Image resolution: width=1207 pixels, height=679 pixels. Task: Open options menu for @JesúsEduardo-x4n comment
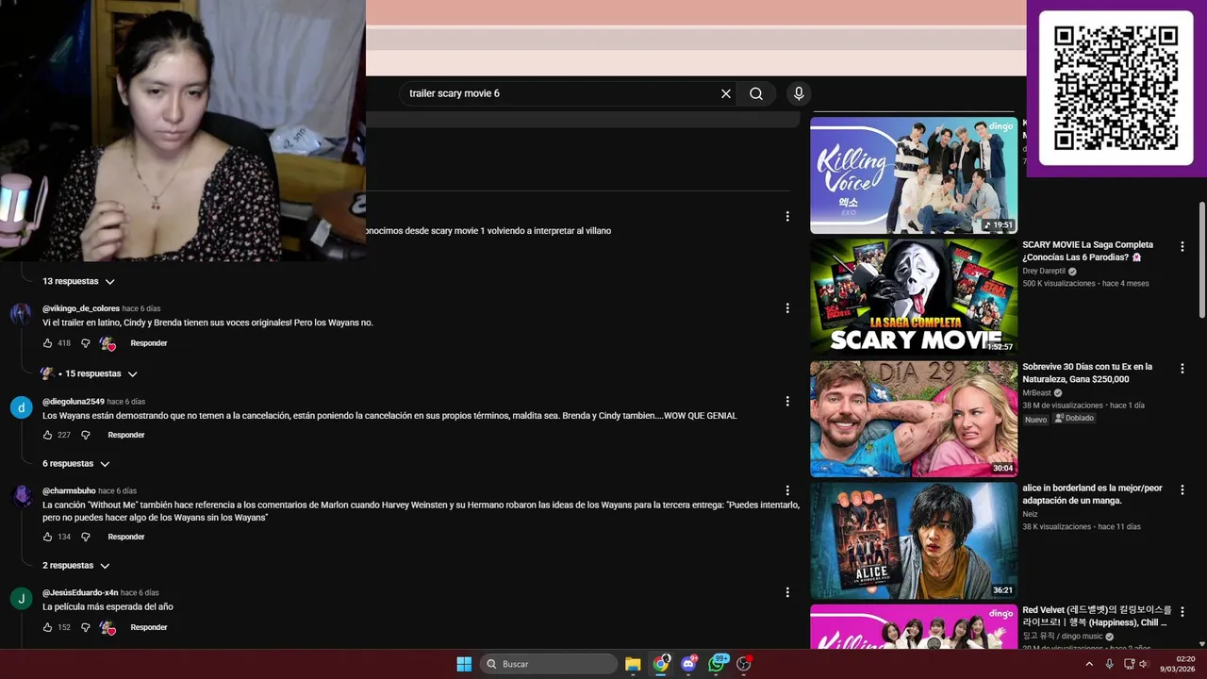[x=787, y=592]
